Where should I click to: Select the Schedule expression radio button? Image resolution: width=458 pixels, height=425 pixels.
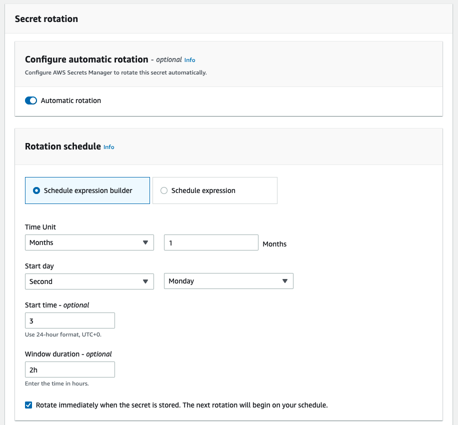(163, 190)
